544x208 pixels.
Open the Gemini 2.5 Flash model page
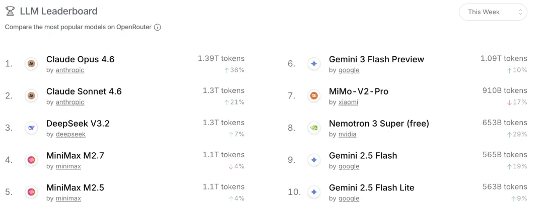(363, 155)
